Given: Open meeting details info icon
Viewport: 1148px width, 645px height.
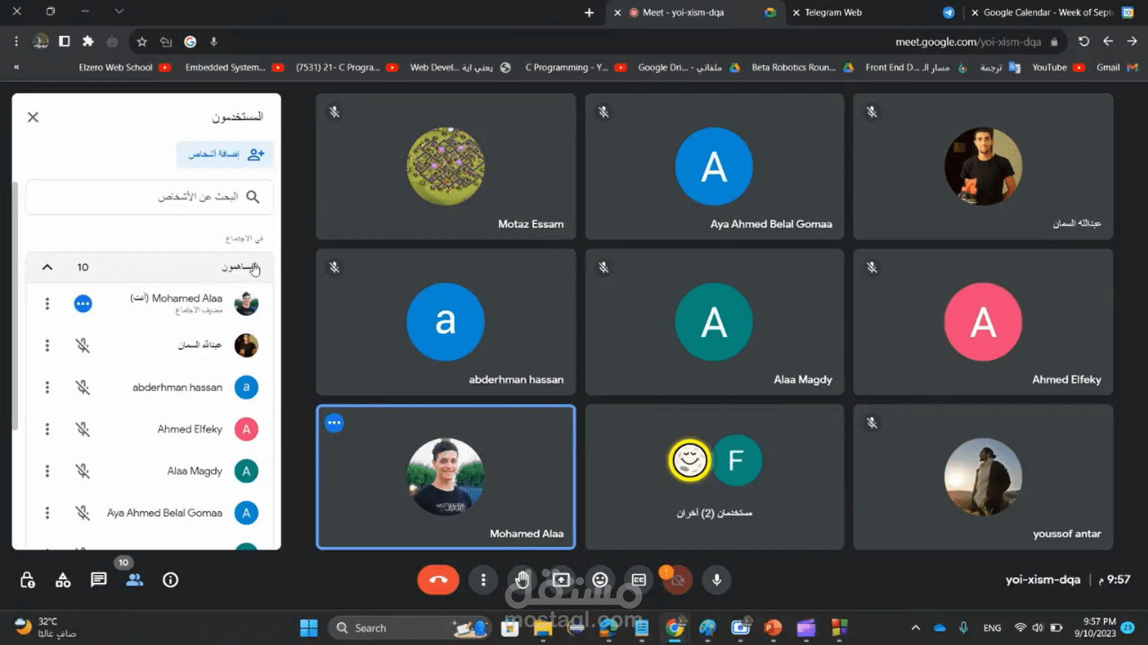Looking at the screenshot, I should click(x=170, y=580).
